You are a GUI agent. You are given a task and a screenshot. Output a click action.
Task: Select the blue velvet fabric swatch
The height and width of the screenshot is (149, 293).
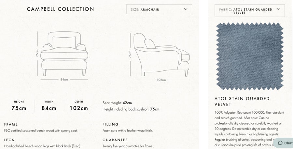pos(250,56)
